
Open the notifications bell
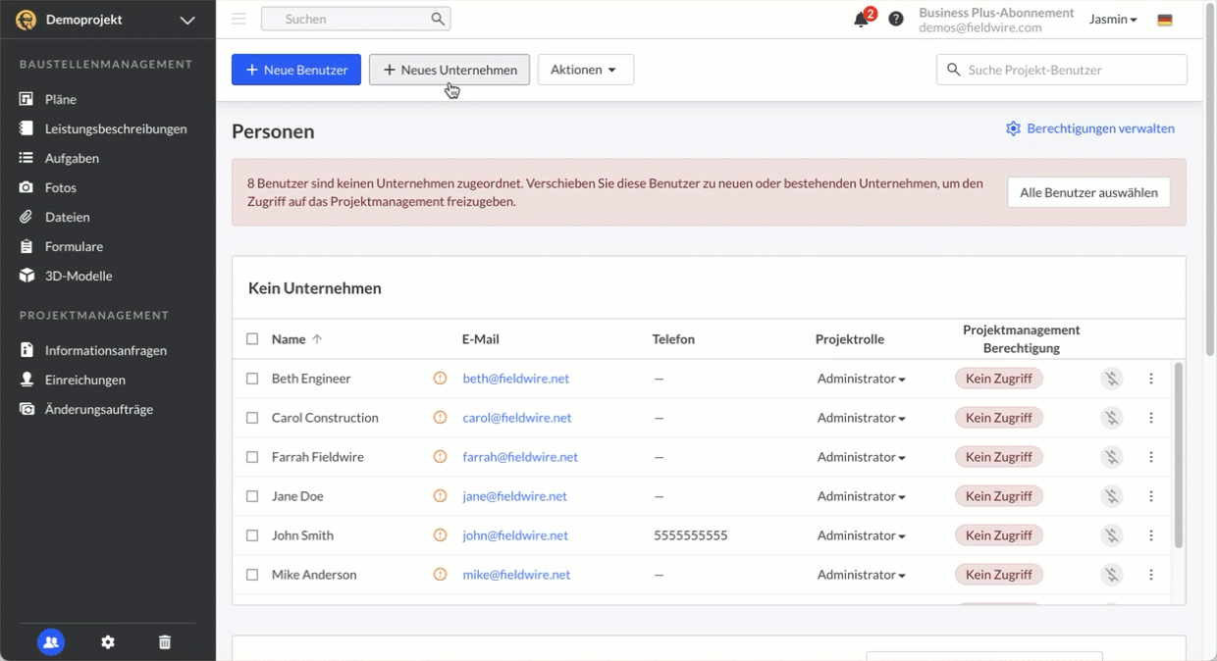(x=862, y=20)
